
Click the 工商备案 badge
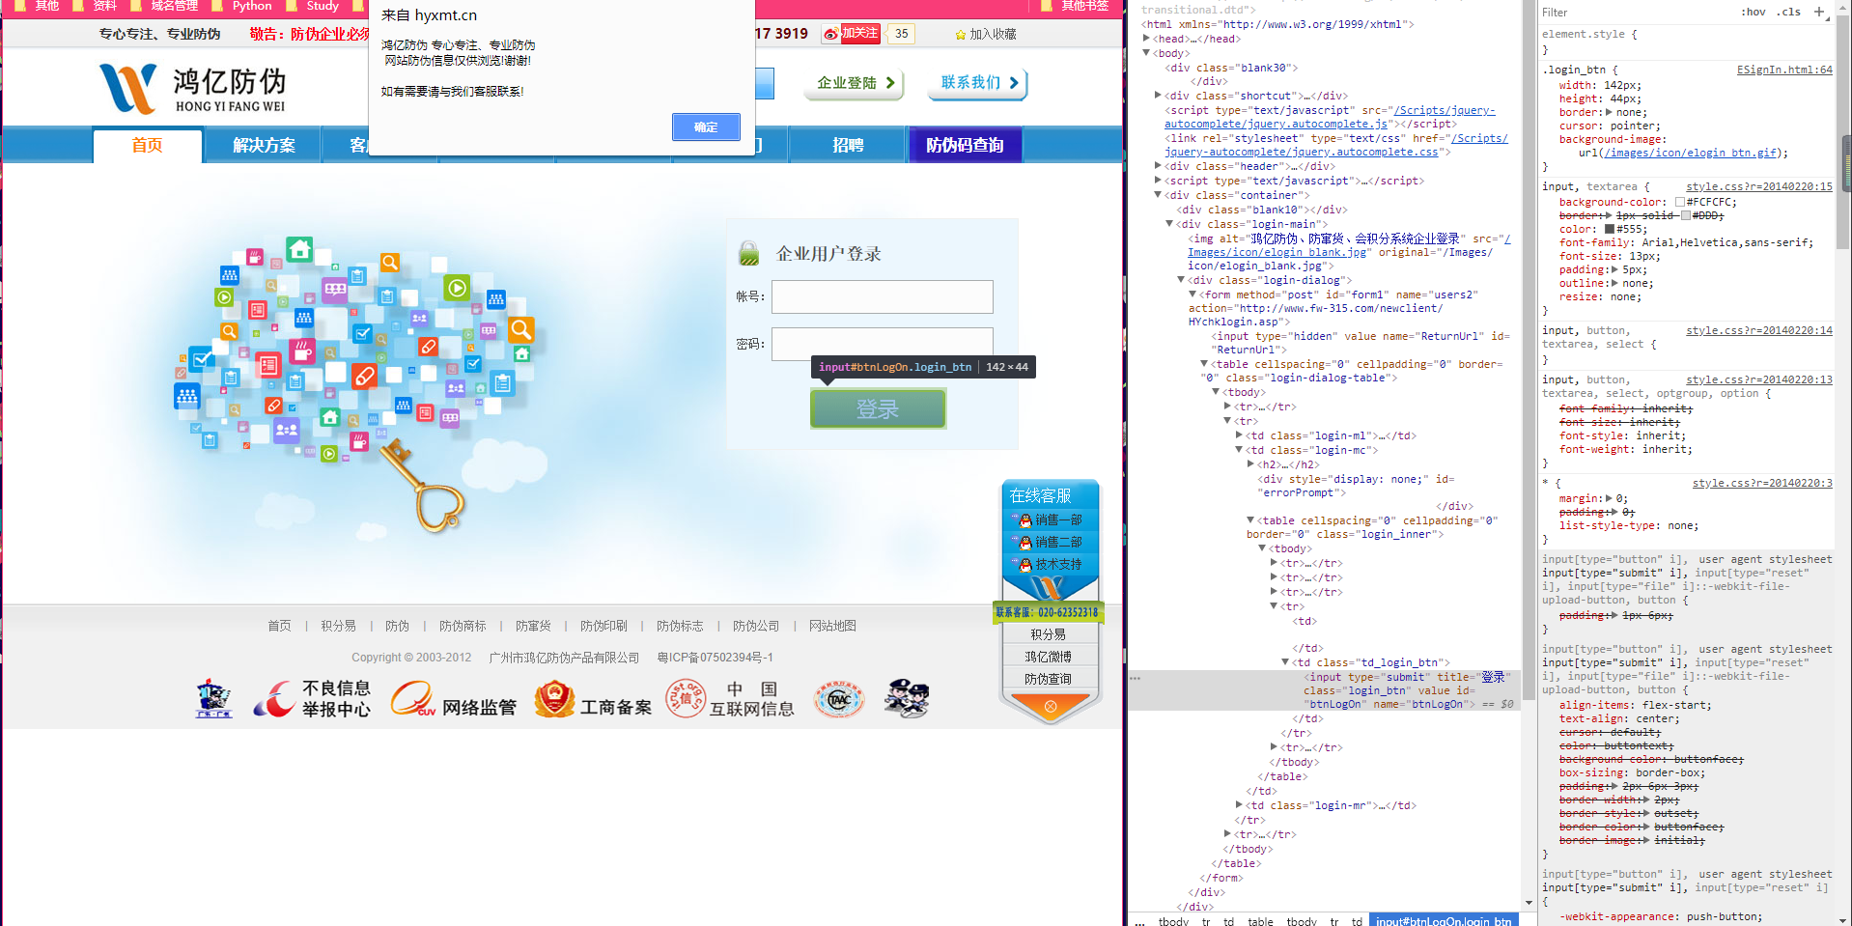tap(593, 699)
